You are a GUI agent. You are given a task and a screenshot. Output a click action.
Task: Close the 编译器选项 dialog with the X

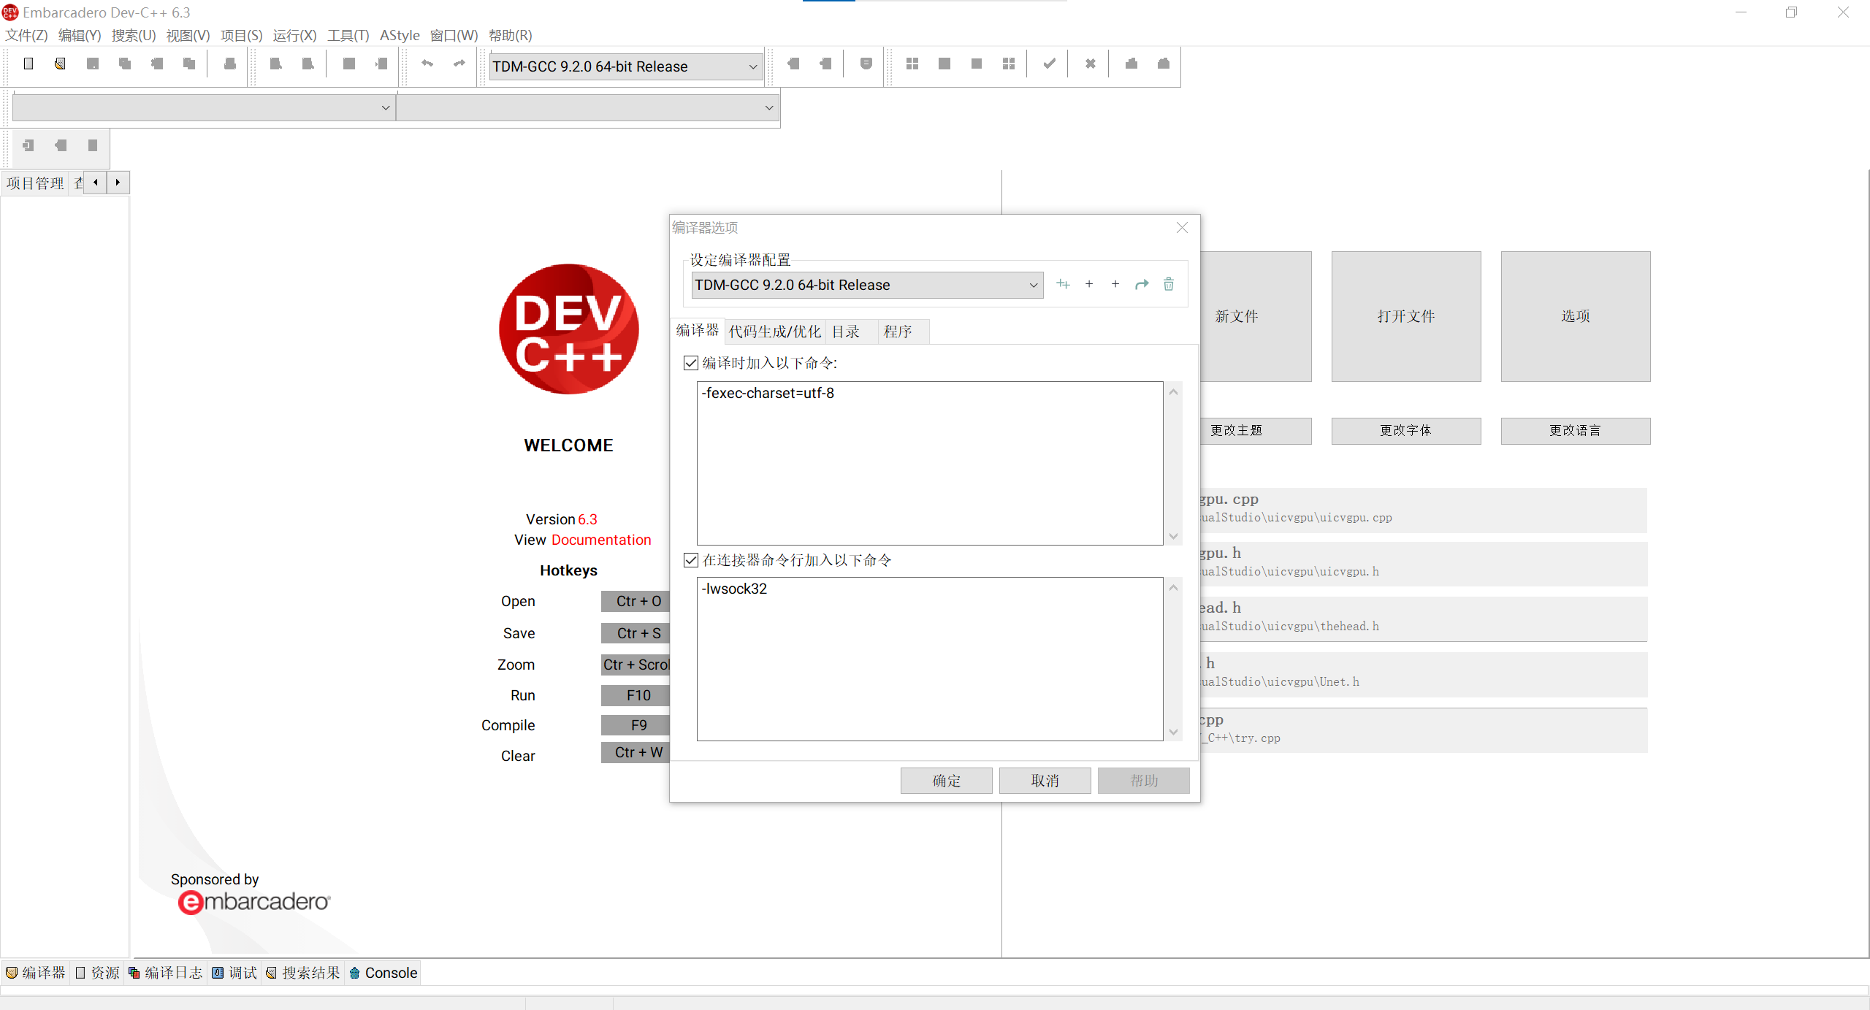(1182, 228)
